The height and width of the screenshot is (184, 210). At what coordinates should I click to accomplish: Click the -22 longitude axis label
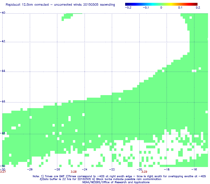click(x=112, y=170)
